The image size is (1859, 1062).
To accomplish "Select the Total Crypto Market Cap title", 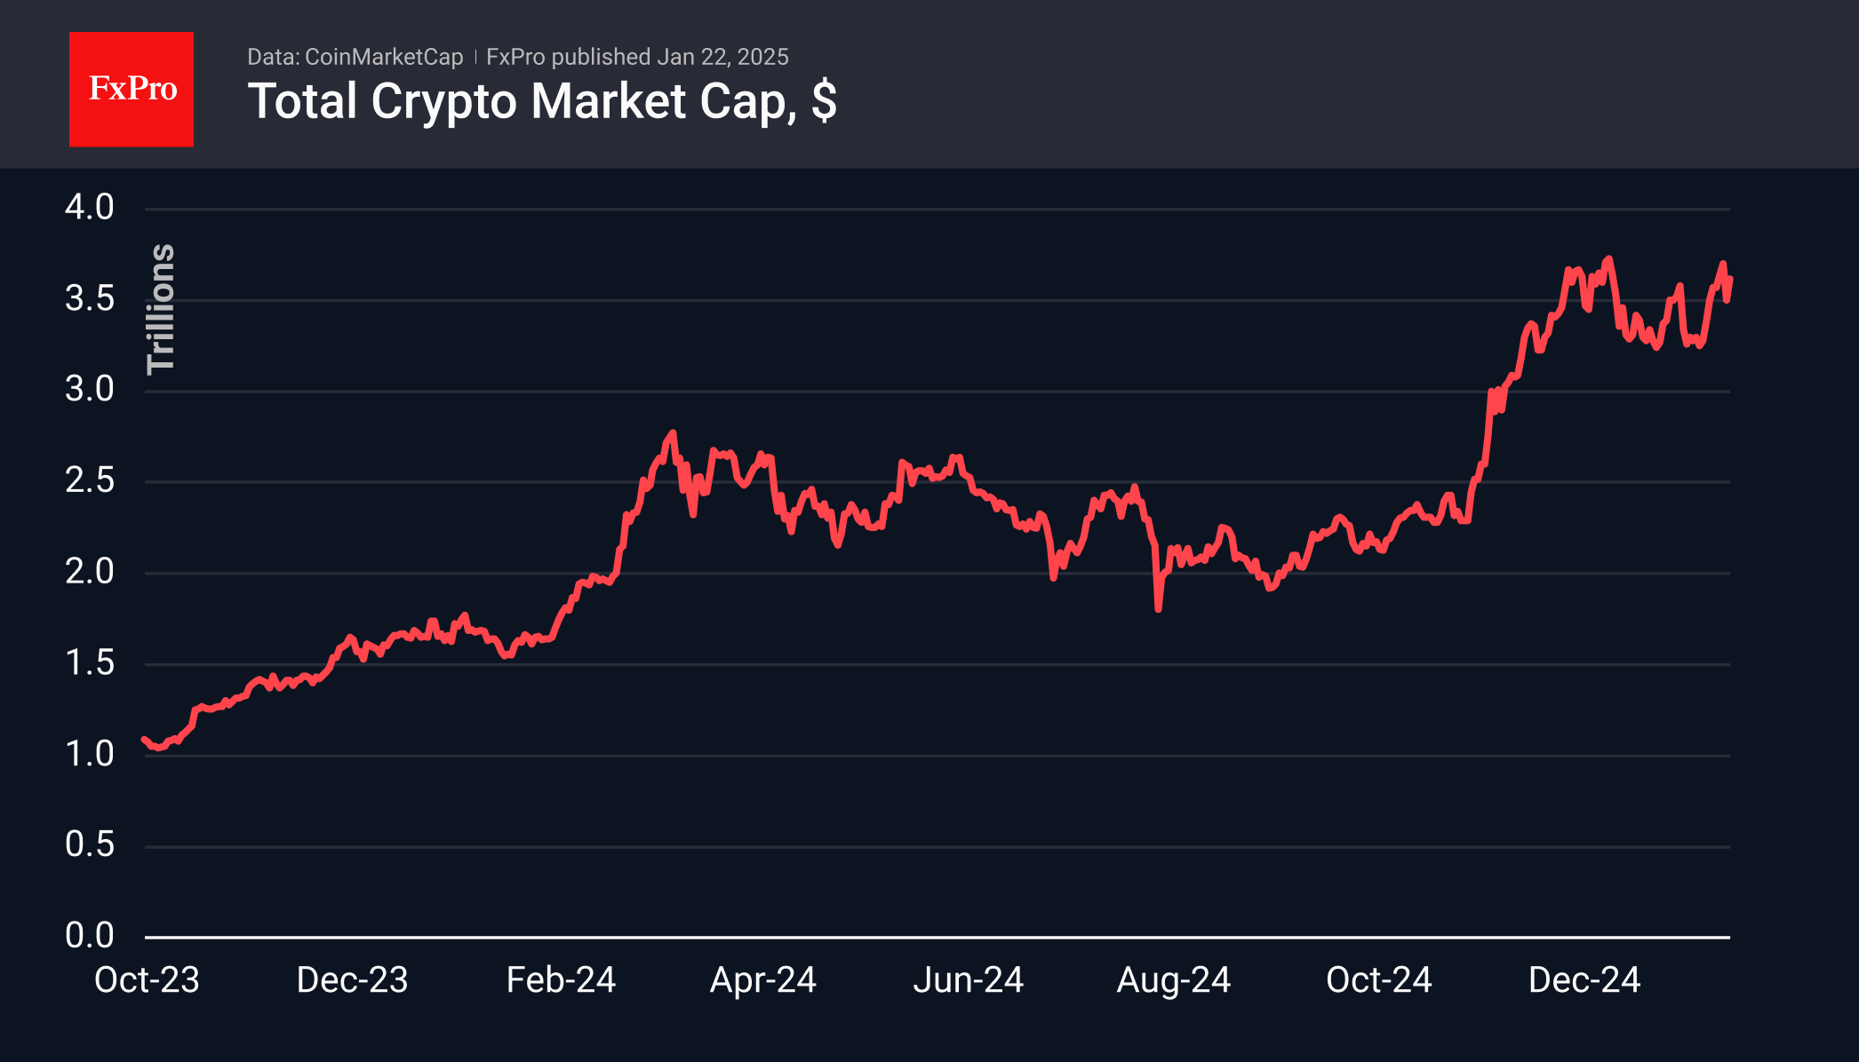I will [541, 101].
